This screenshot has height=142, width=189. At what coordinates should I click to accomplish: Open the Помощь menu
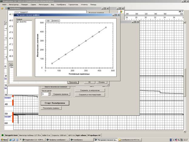[x=93, y=5]
